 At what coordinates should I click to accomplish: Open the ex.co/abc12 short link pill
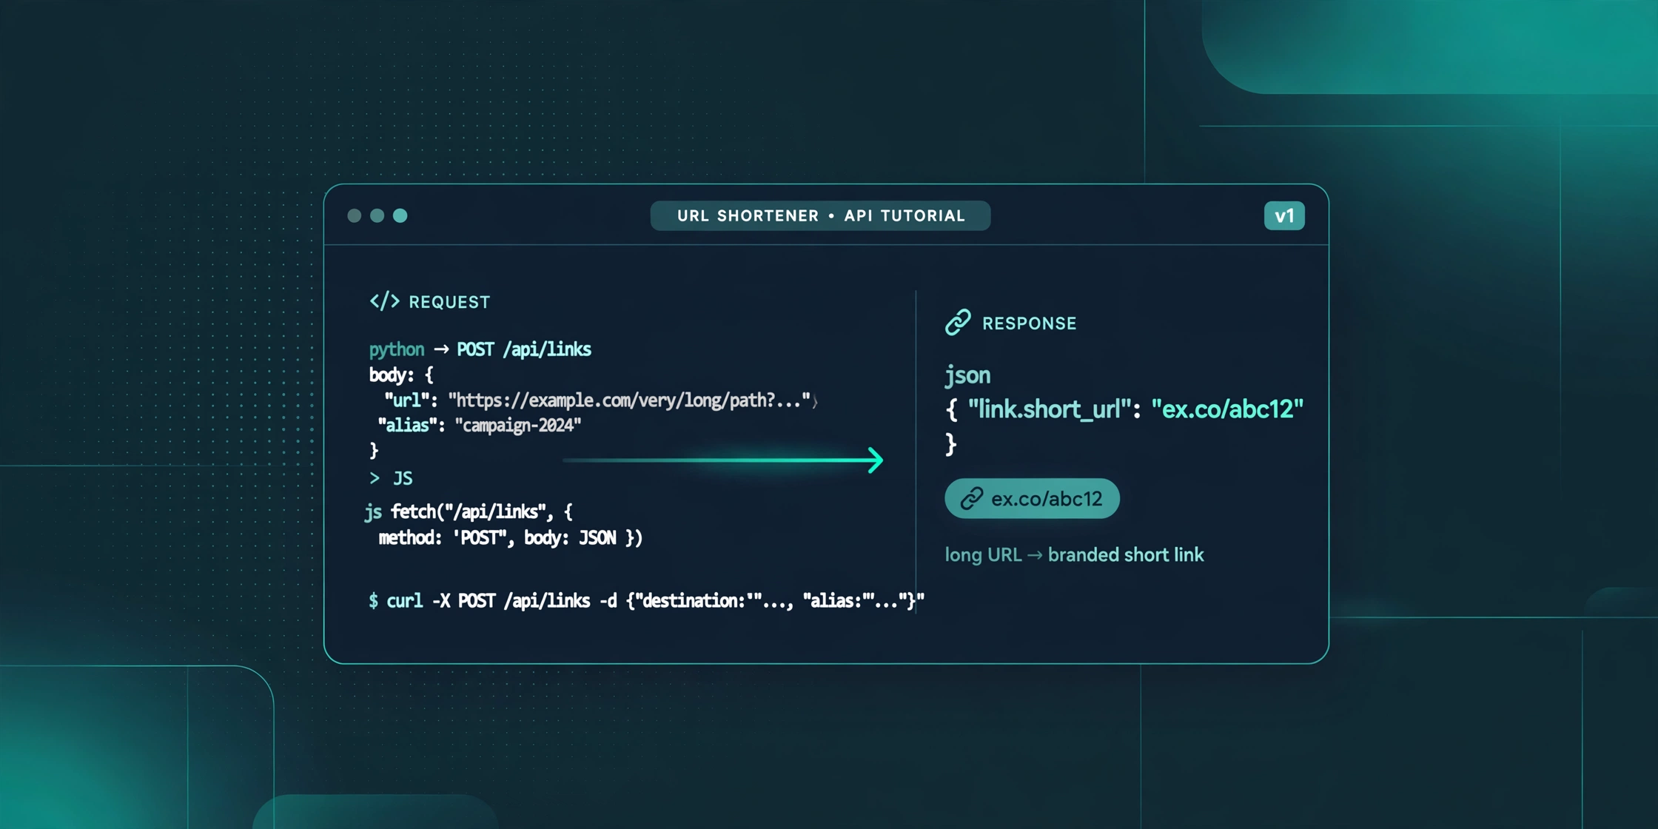point(1032,498)
